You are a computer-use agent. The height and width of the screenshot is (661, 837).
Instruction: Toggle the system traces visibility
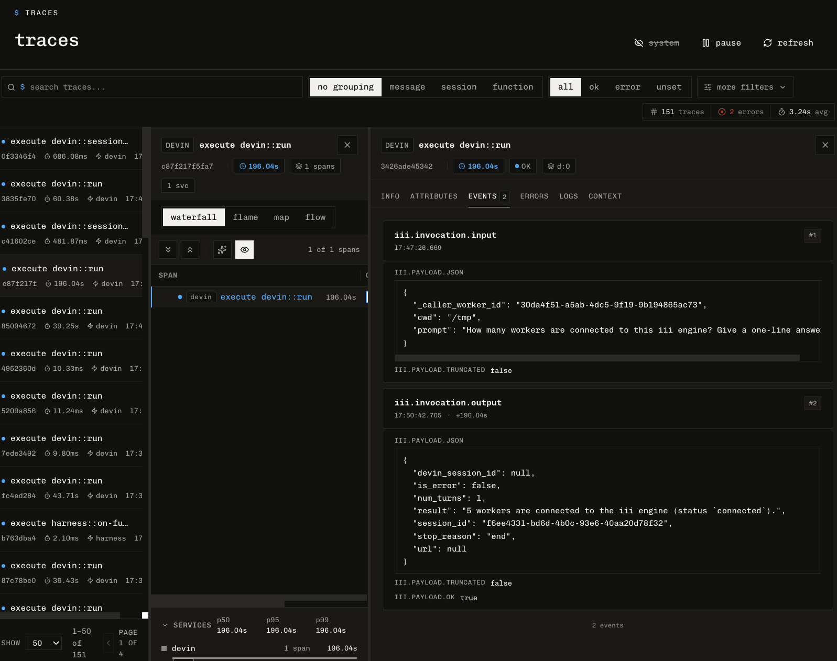(657, 43)
